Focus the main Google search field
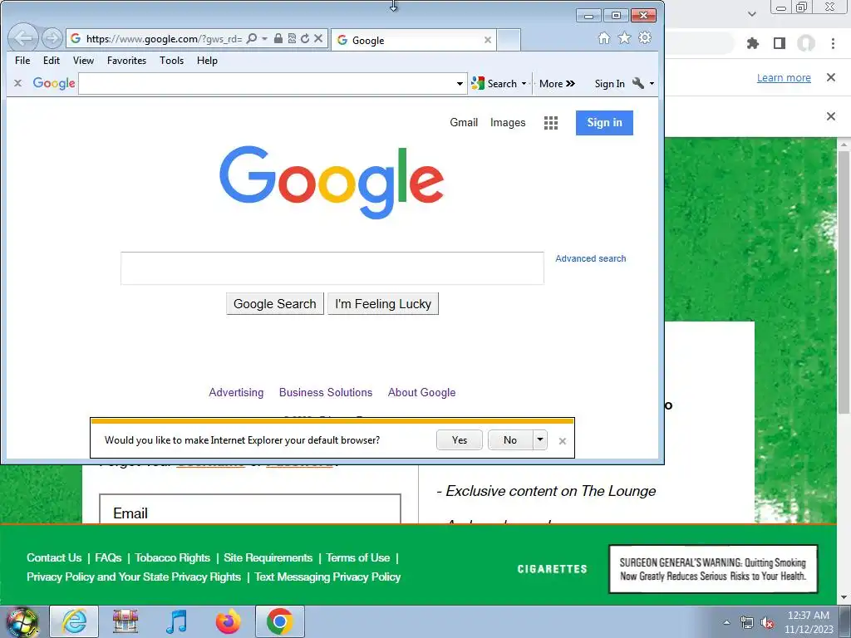Viewport: 851px width, 638px height. pyautogui.click(x=332, y=268)
